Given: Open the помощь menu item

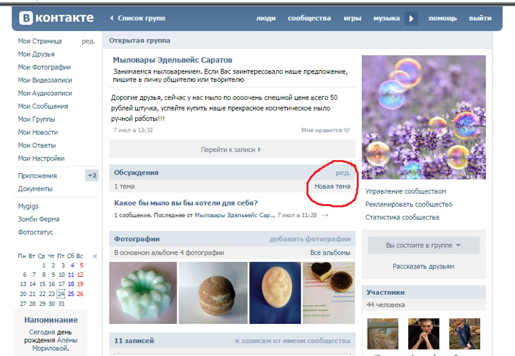Looking at the screenshot, I should pyautogui.click(x=443, y=19).
